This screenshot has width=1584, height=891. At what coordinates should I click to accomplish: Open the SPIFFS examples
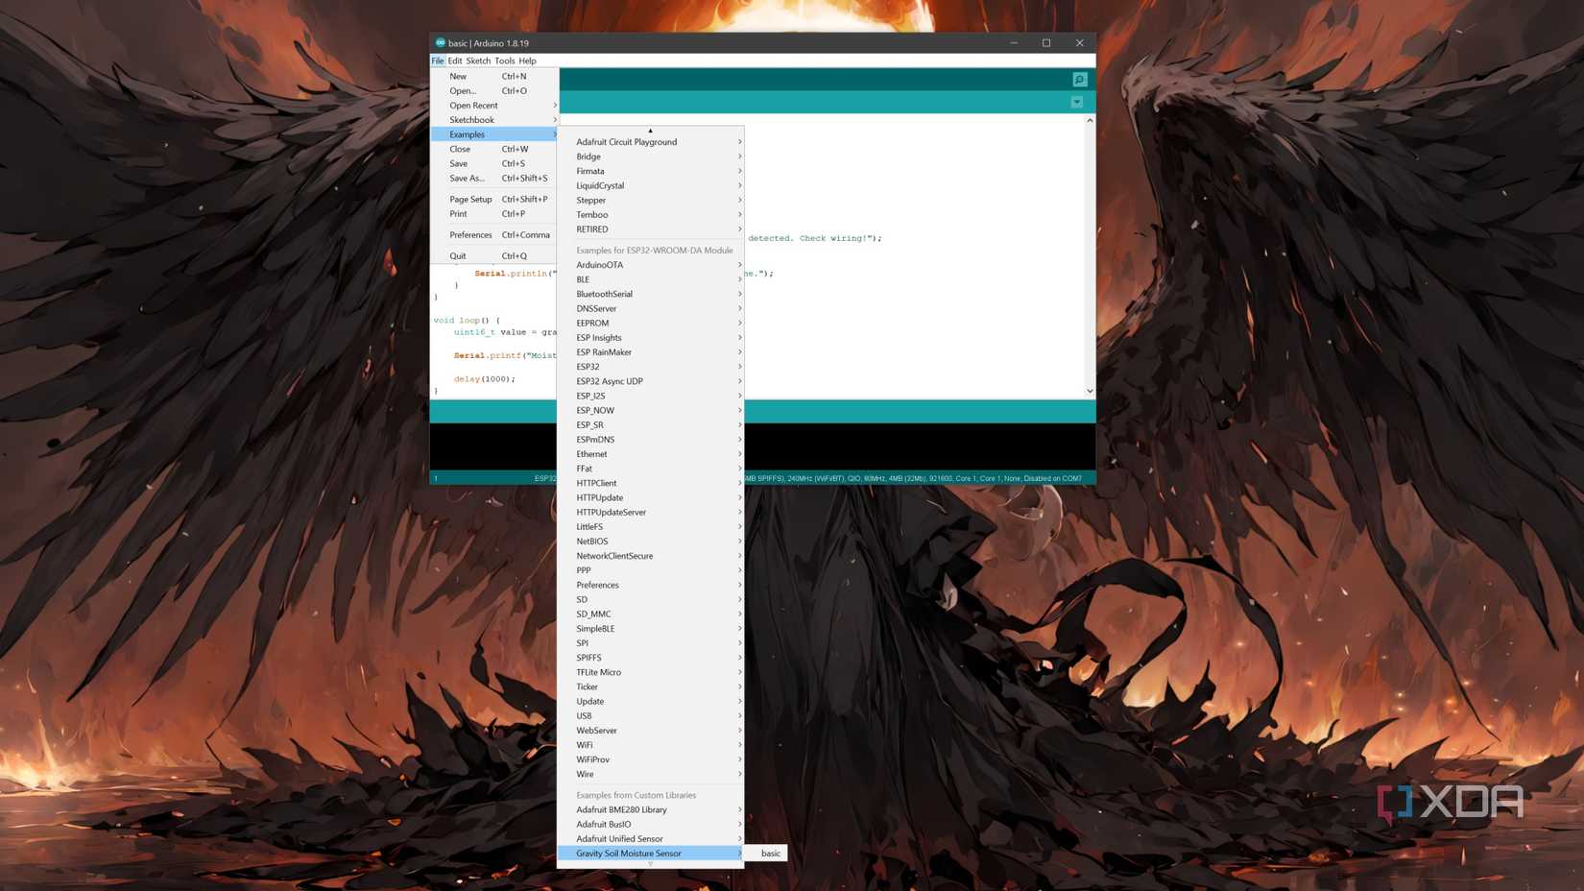pyautogui.click(x=651, y=658)
